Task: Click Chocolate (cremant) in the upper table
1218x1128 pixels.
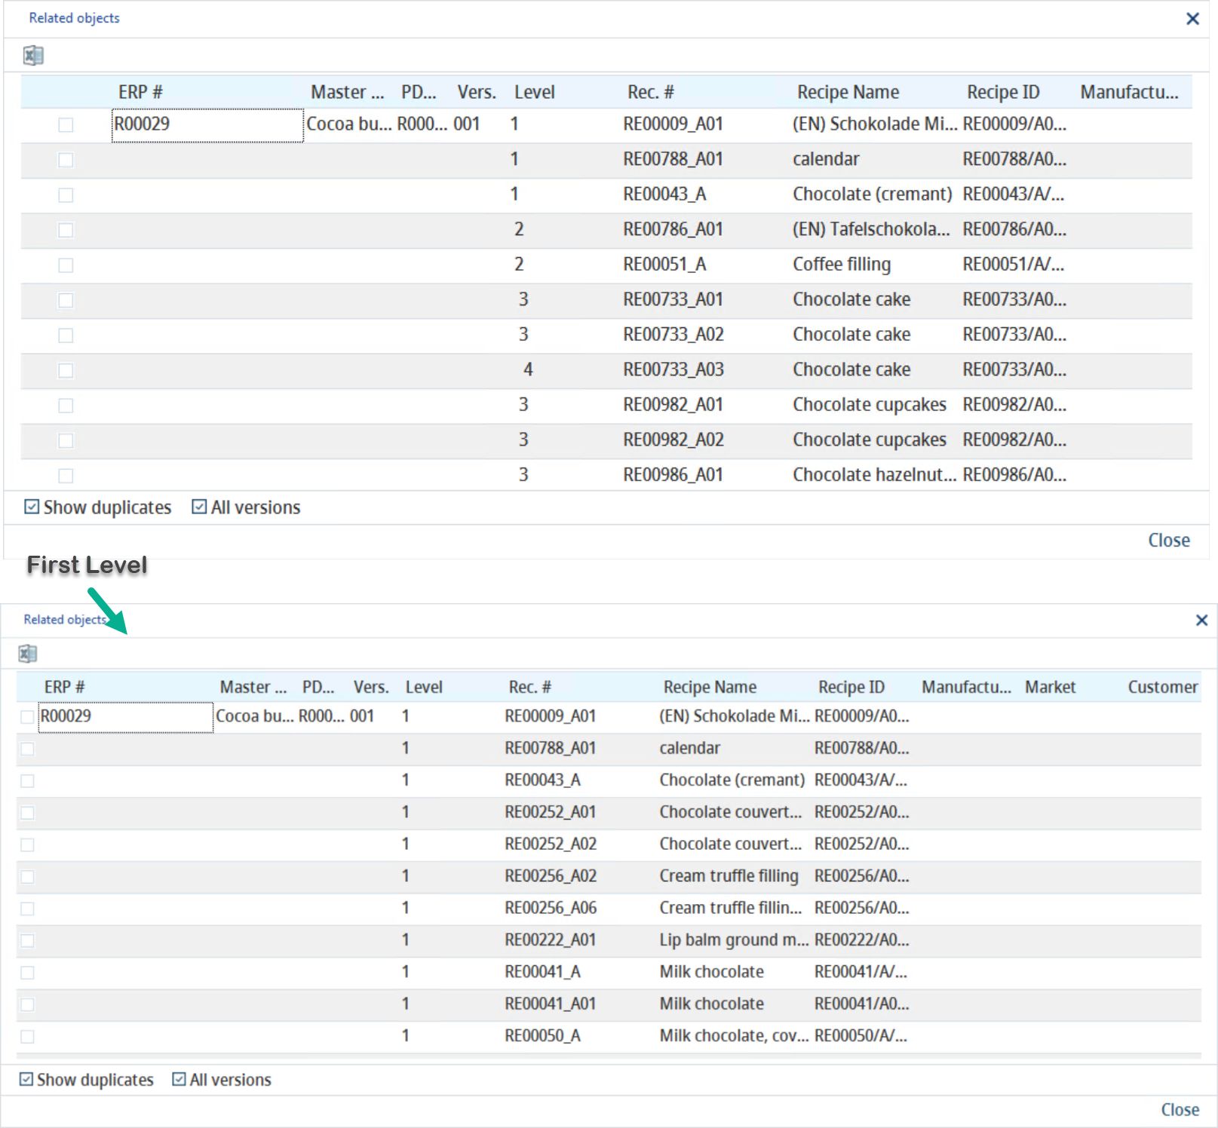Action: (873, 195)
